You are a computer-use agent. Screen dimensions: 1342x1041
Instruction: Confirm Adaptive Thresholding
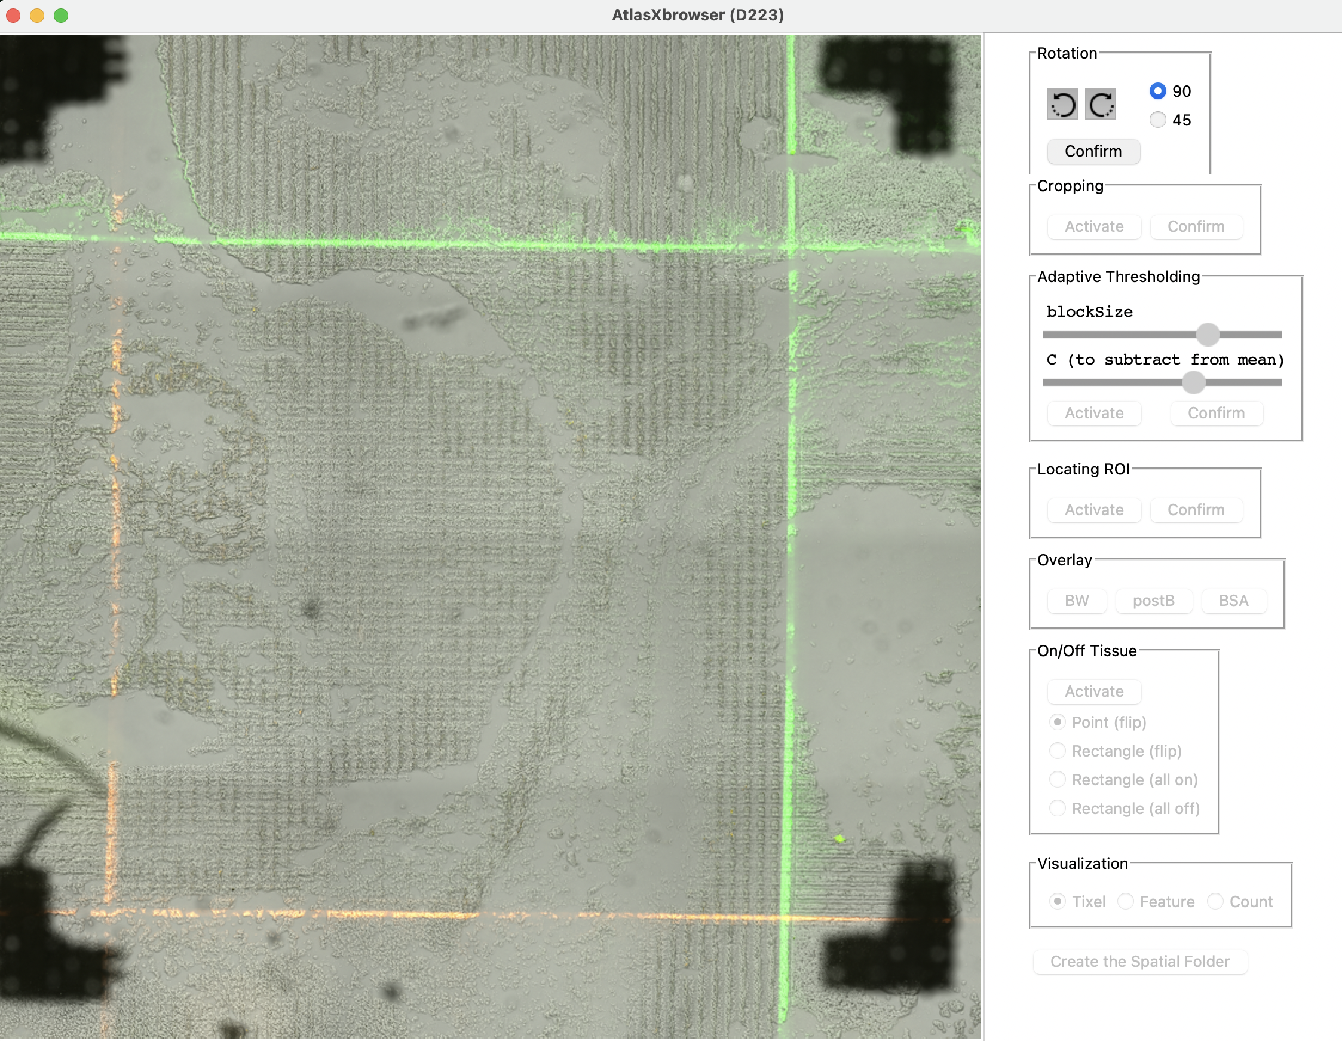1216,413
